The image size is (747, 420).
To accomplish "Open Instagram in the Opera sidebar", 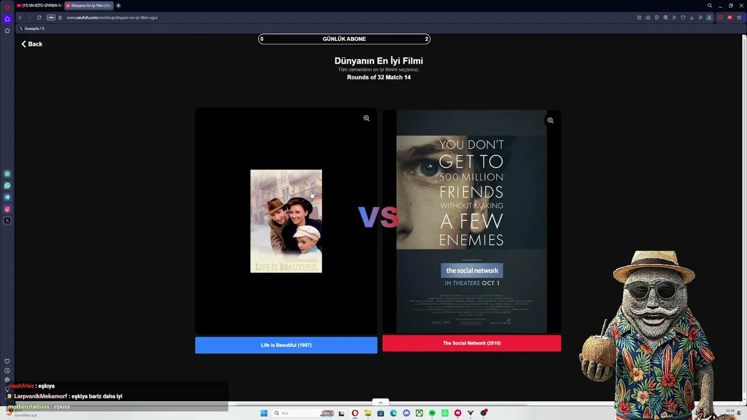I will 7,209.
